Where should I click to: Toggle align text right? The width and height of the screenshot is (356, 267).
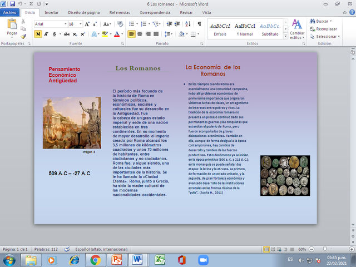tap(148, 34)
